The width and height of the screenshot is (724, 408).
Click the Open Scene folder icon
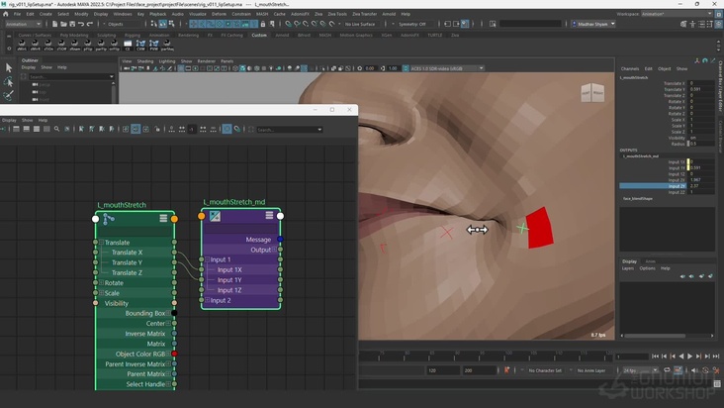click(x=63, y=24)
